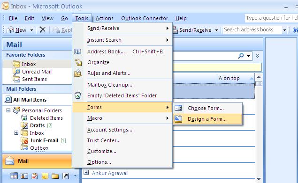
Task: Click the Choose Form icon
Action: click(x=178, y=108)
